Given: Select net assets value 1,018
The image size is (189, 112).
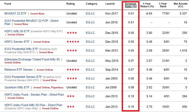Looking at the screenshot, I should (183, 50).
